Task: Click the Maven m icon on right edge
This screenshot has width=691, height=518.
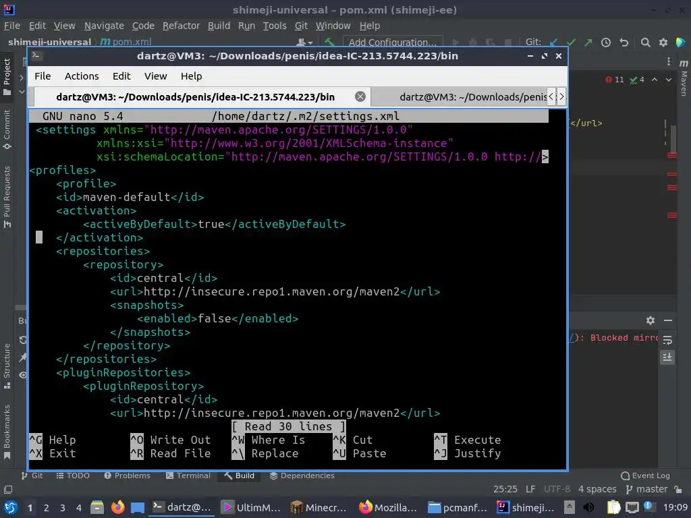Action: point(684,63)
